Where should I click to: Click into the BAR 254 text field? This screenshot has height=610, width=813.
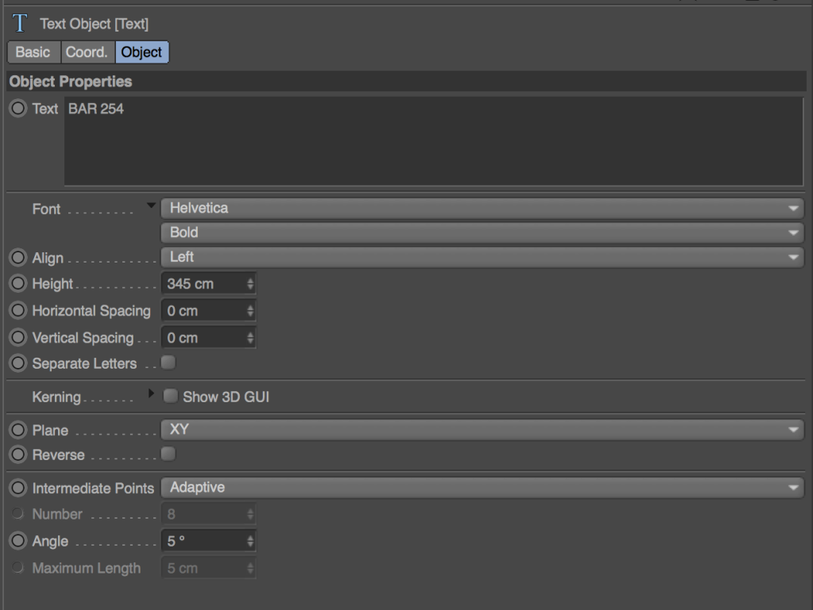tap(433, 141)
